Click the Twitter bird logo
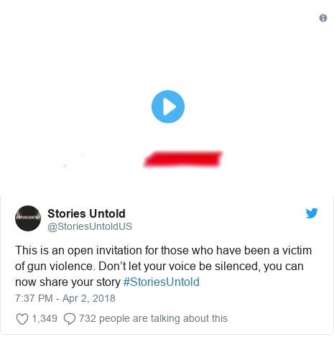Image resolution: width=334 pixels, height=342 pixels. [x=312, y=213]
